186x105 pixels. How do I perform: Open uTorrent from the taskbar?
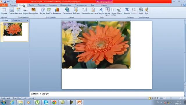click(x=37, y=102)
